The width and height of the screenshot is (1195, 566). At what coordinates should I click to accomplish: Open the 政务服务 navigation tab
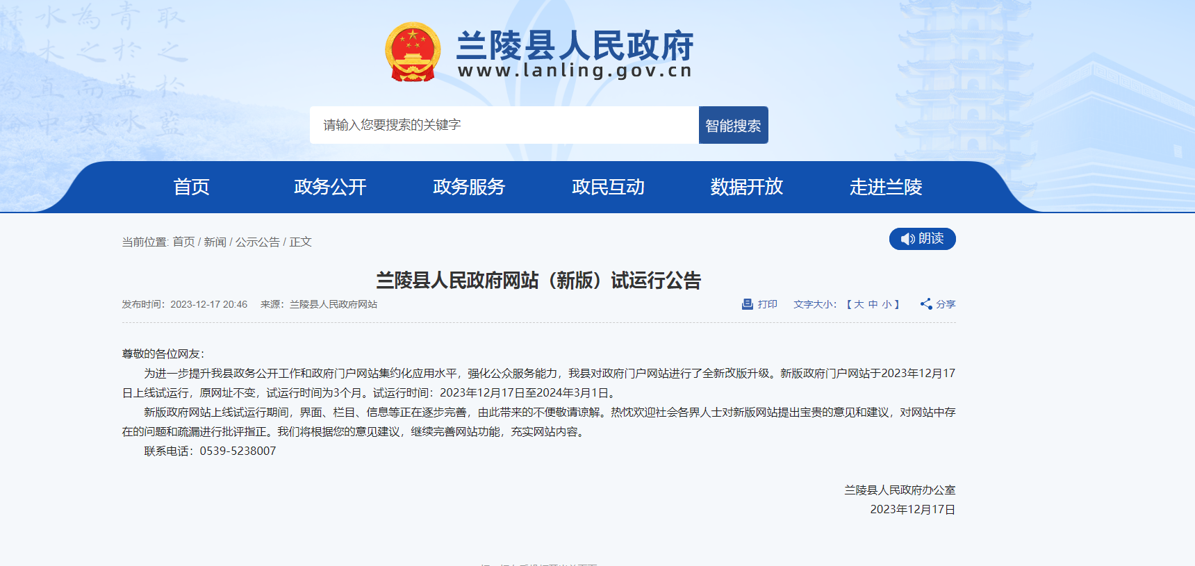[469, 187]
